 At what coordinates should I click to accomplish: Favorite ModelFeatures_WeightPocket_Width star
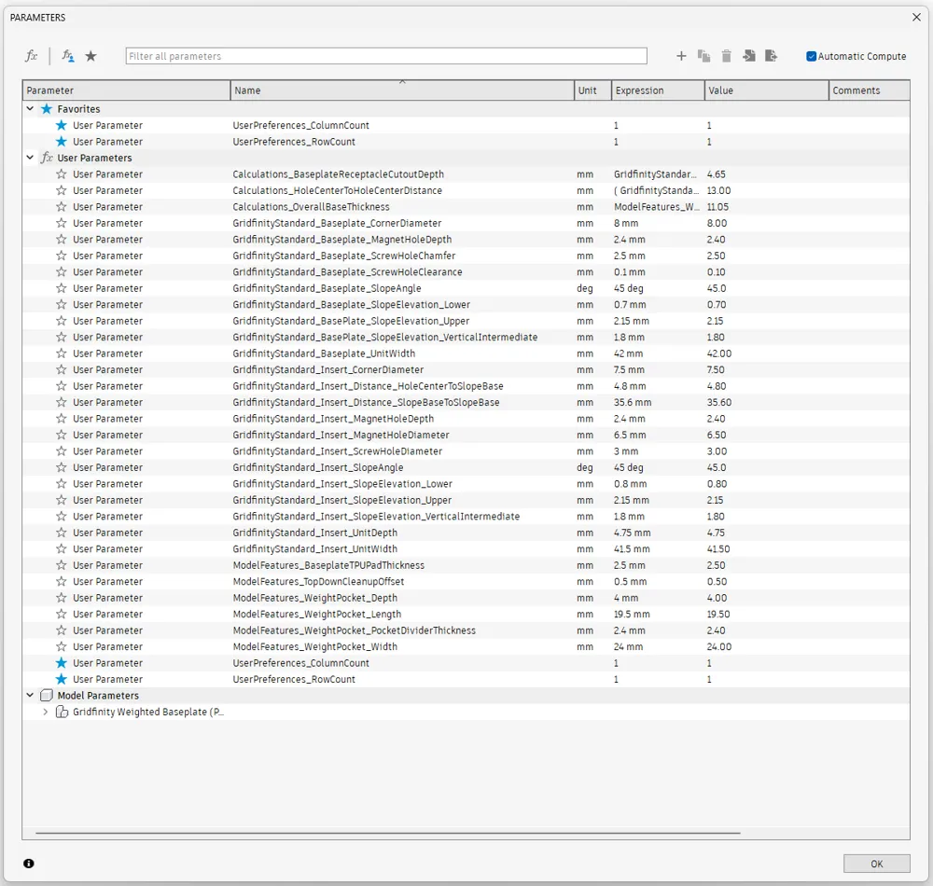pyautogui.click(x=61, y=646)
